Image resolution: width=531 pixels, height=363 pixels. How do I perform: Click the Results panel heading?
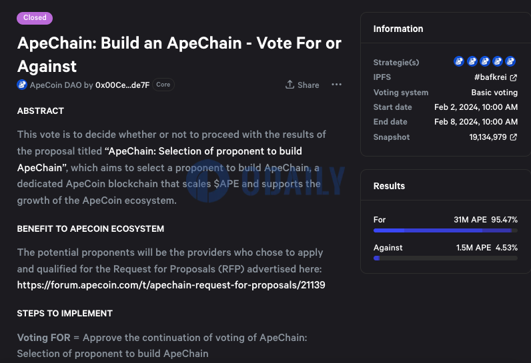(389, 186)
